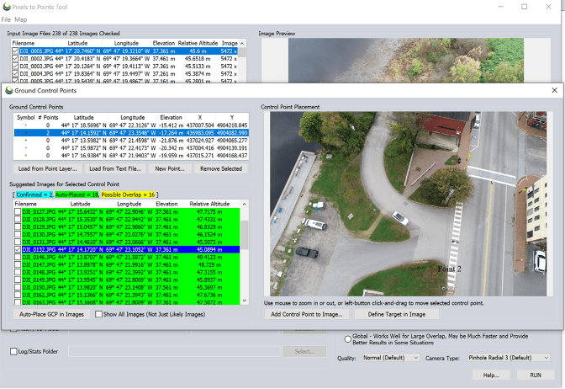Click the Image Preview aerial thumbnail
Image resolution: width=565 pixels, height=389 pixels.
click(406, 61)
